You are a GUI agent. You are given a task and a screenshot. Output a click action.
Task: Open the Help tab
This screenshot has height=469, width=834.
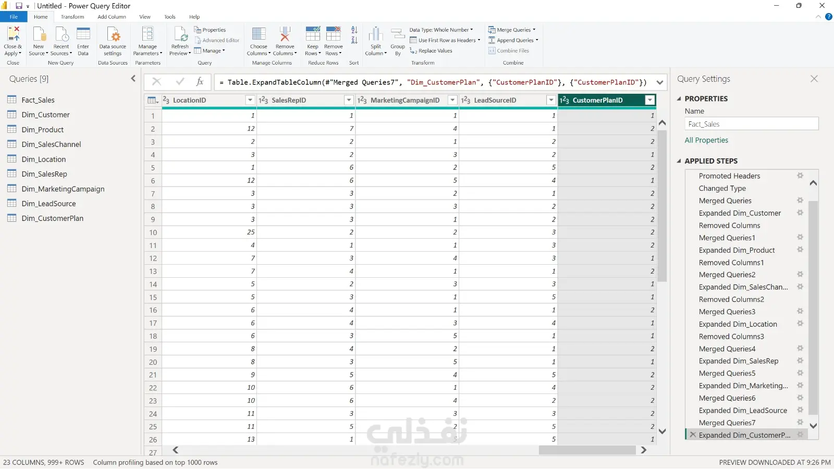click(194, 17)
